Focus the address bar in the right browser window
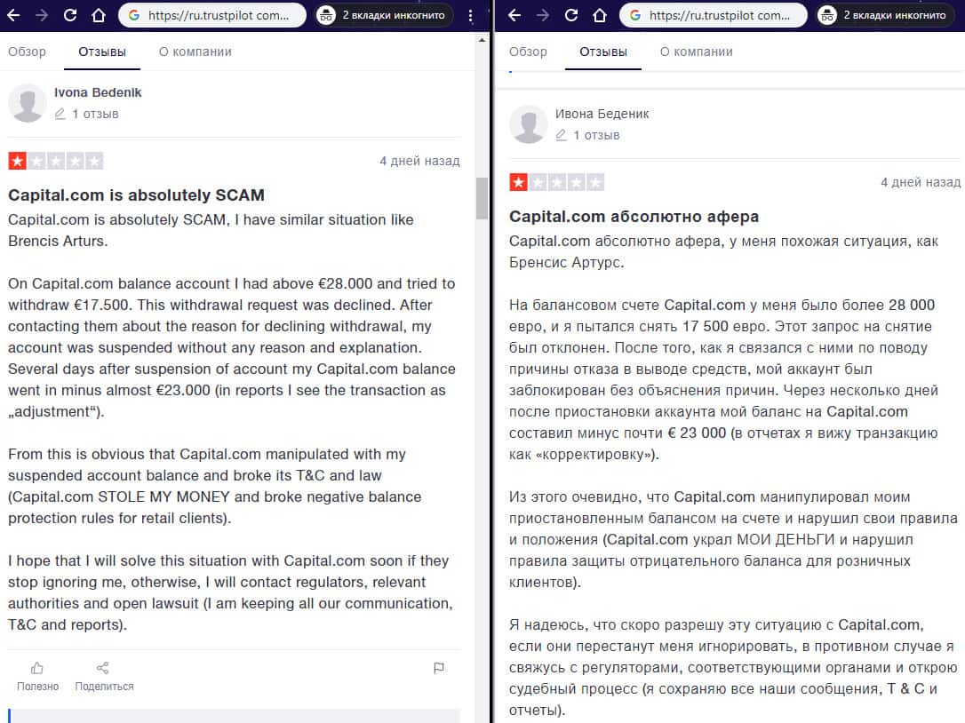 (714, 15)
